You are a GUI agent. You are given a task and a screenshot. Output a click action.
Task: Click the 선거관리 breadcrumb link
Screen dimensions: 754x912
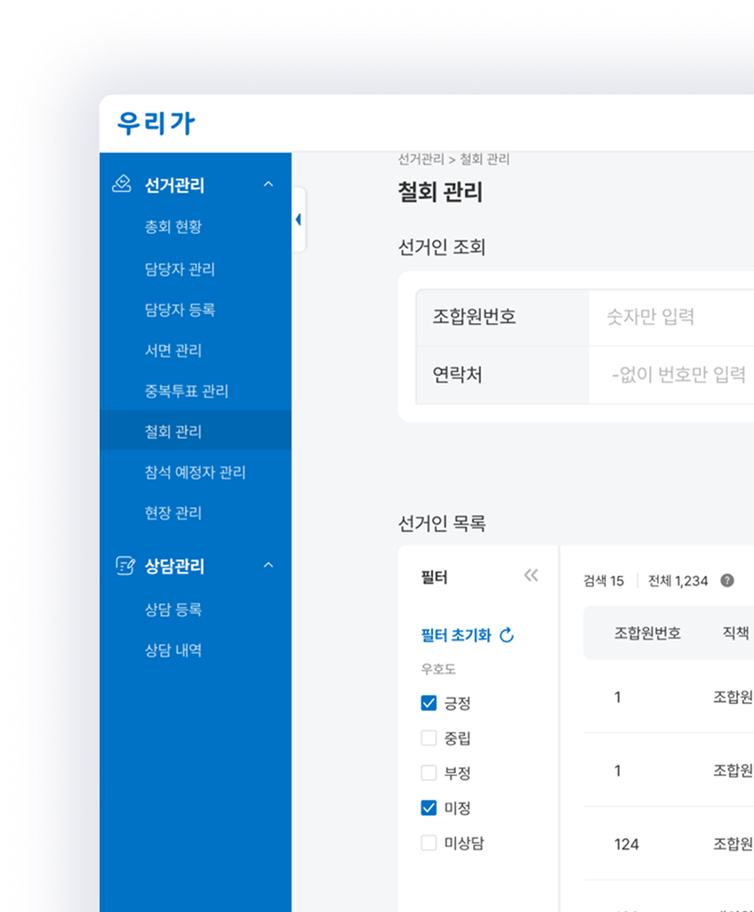(x=421, y=158)
